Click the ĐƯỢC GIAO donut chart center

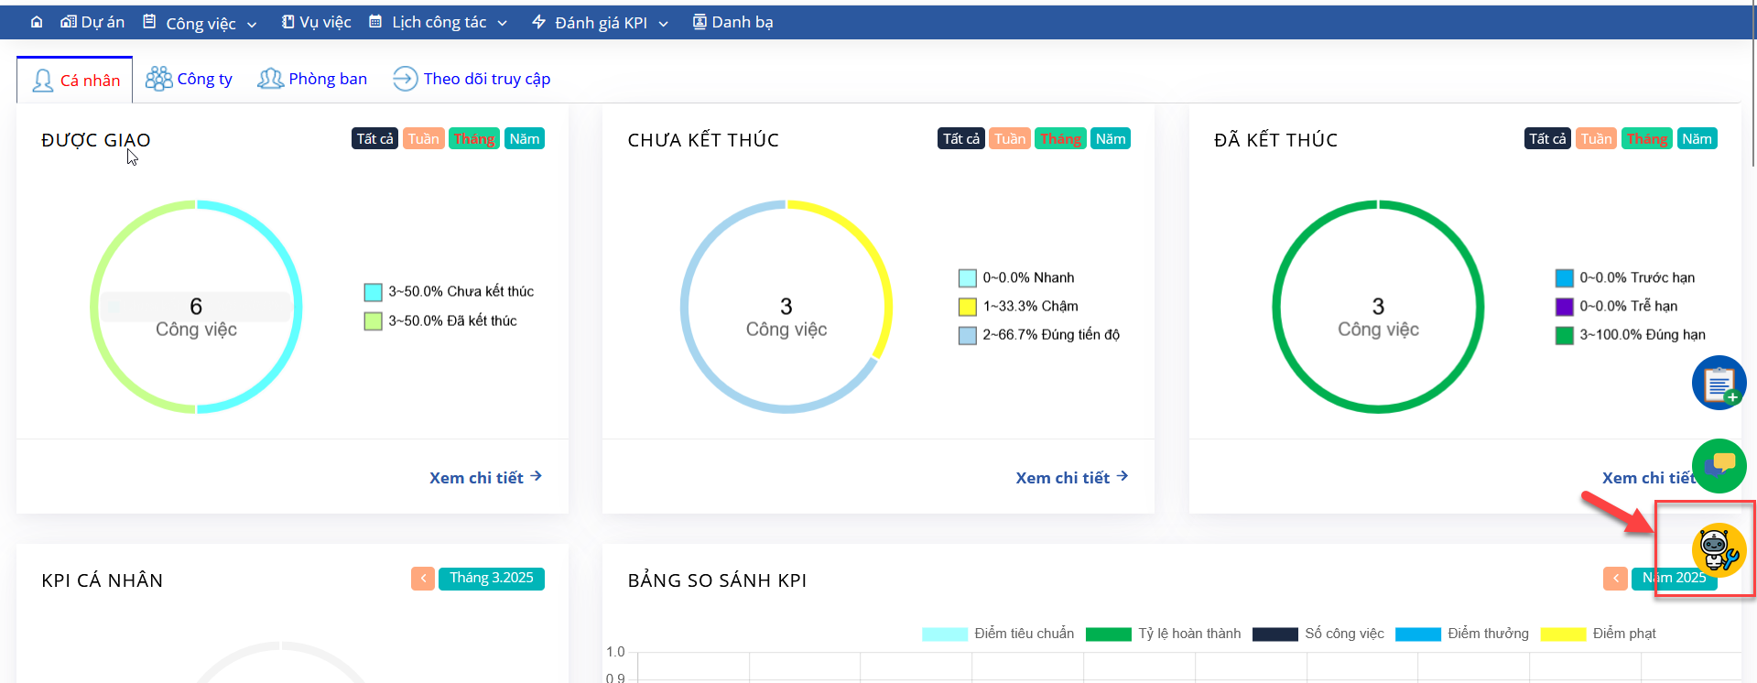click(x=196, y=307)
